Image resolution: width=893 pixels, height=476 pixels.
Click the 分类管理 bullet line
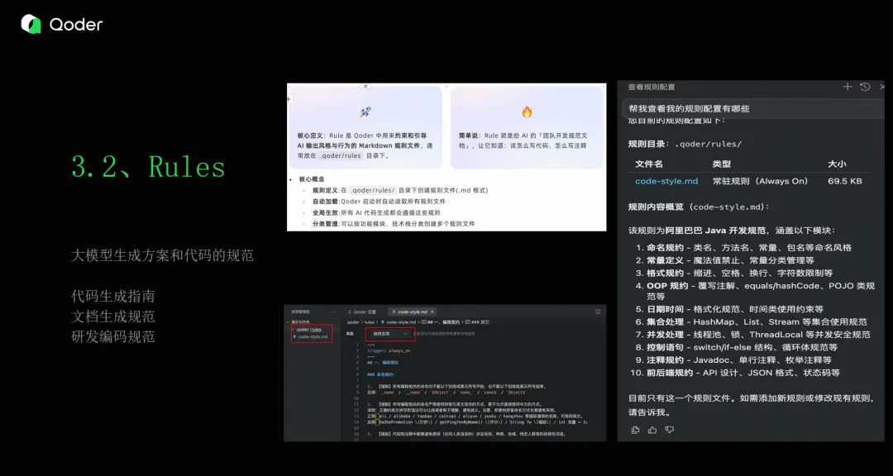(393, 224)
